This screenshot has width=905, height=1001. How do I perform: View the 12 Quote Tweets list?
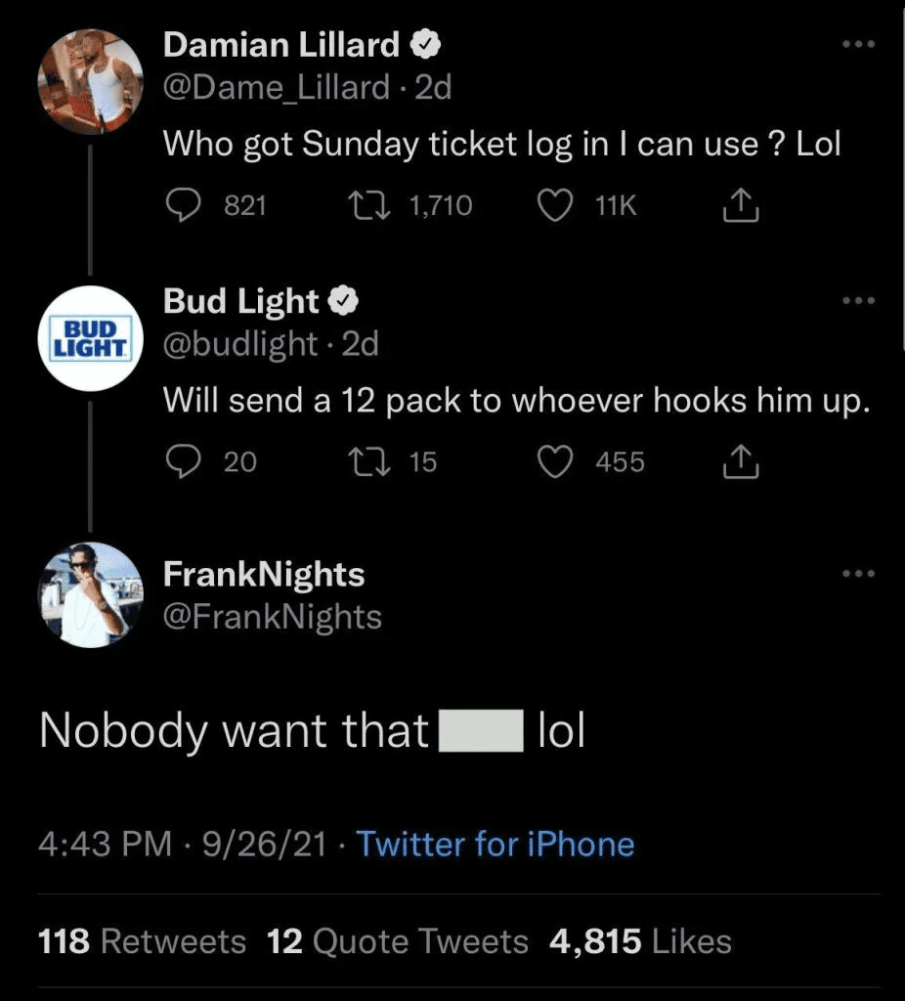coord(397,941)
